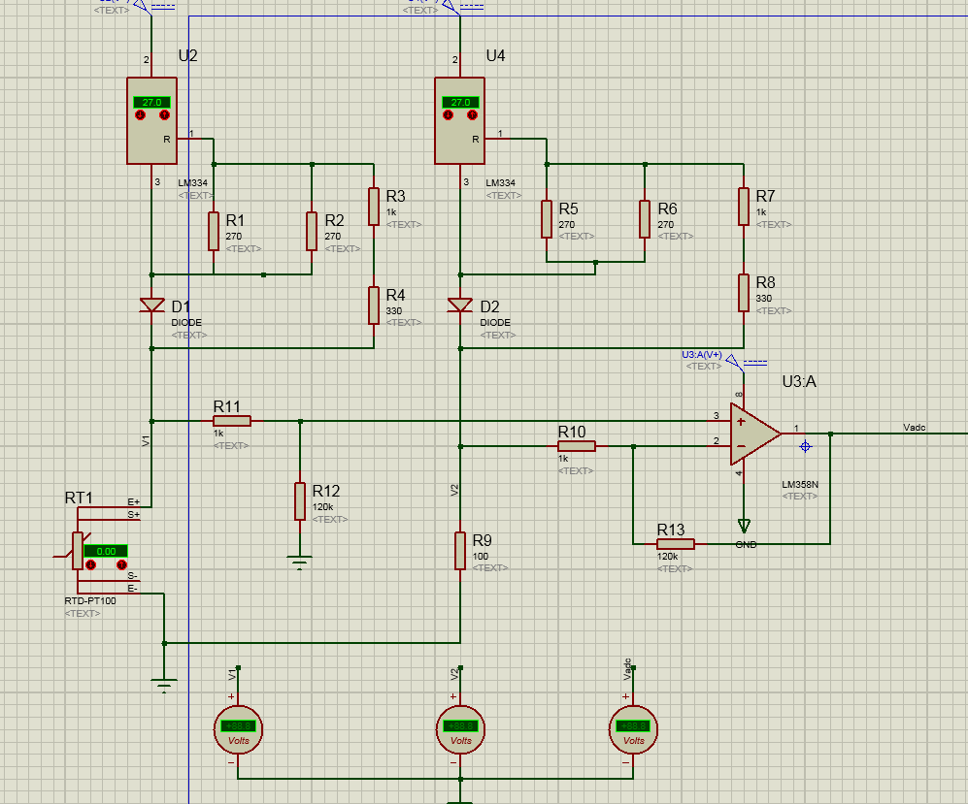The image size is (968, 804).
Task: Decrease the U2 LM334 temperature value
Action: [140, 115]
